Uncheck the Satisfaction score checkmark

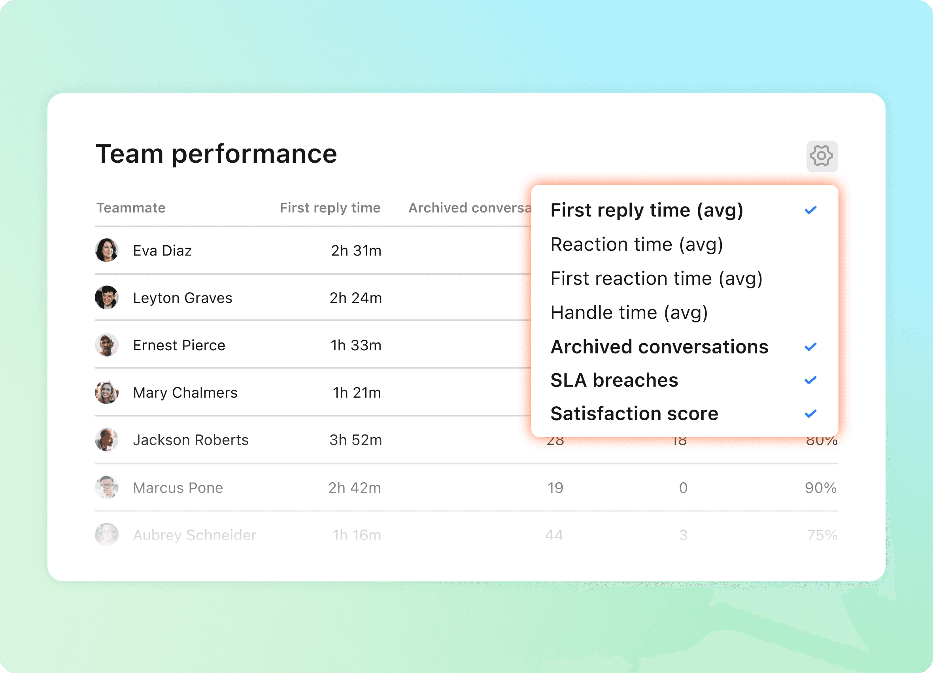tap(810, 414)
